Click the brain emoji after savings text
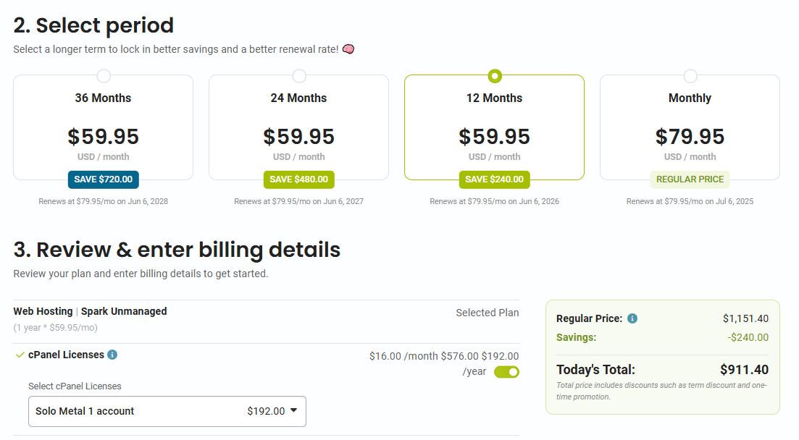The image size is (799, 440). 348,49
